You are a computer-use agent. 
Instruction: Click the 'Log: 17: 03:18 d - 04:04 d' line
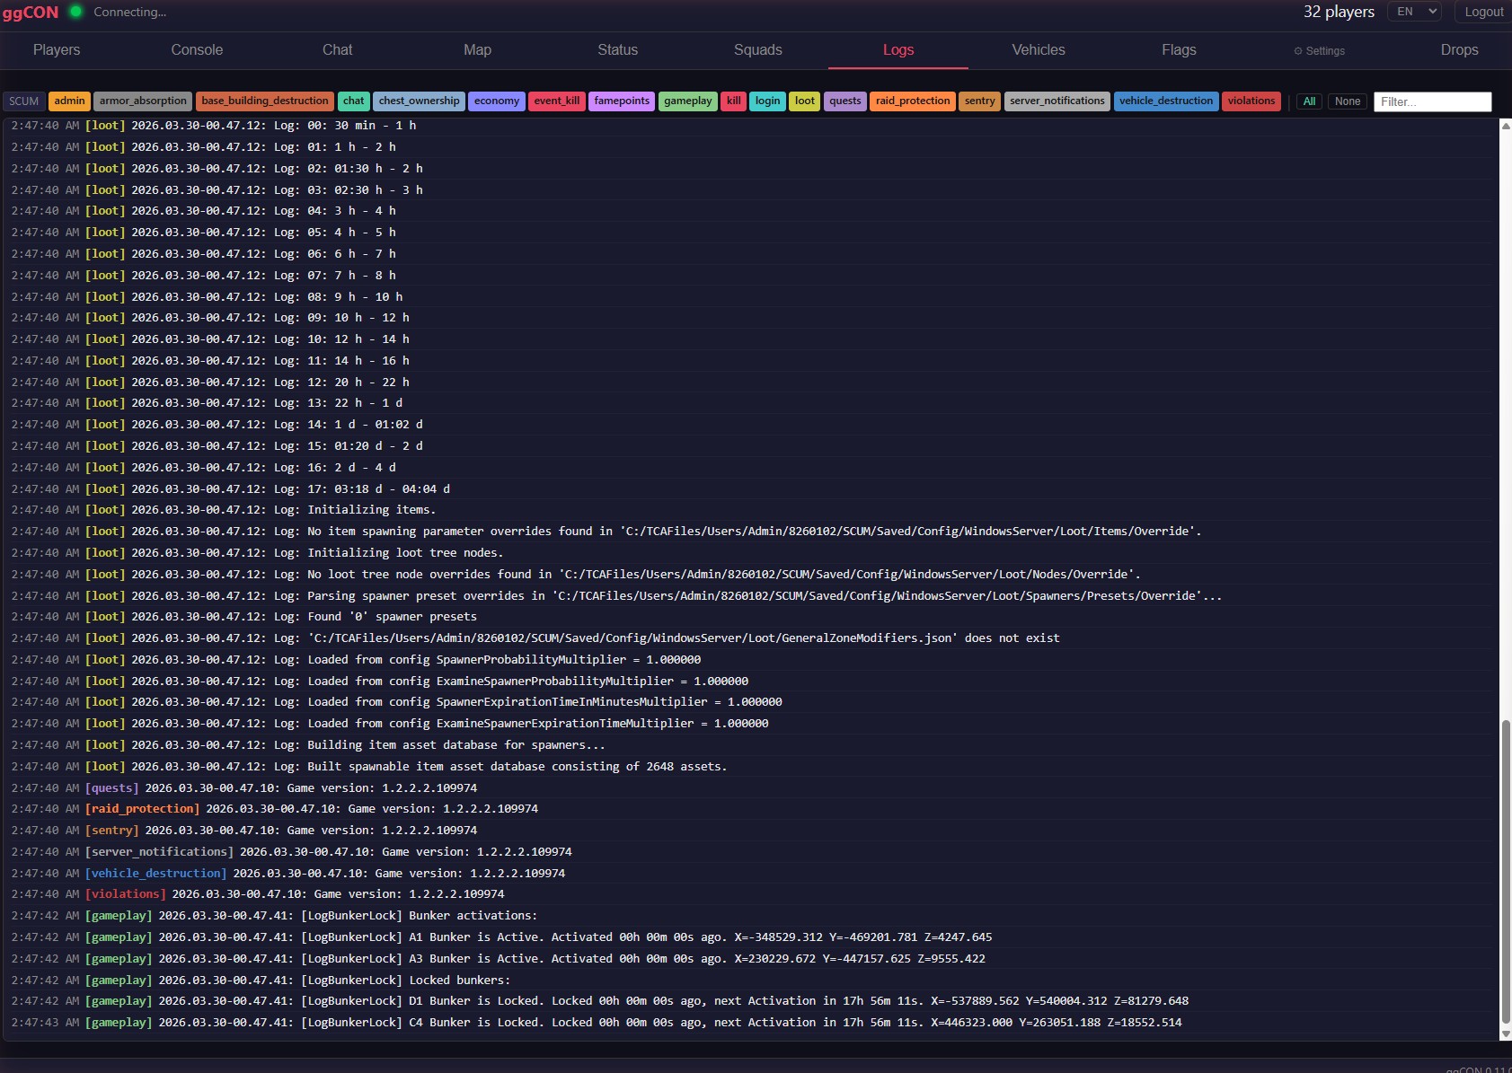coord(750,489)
